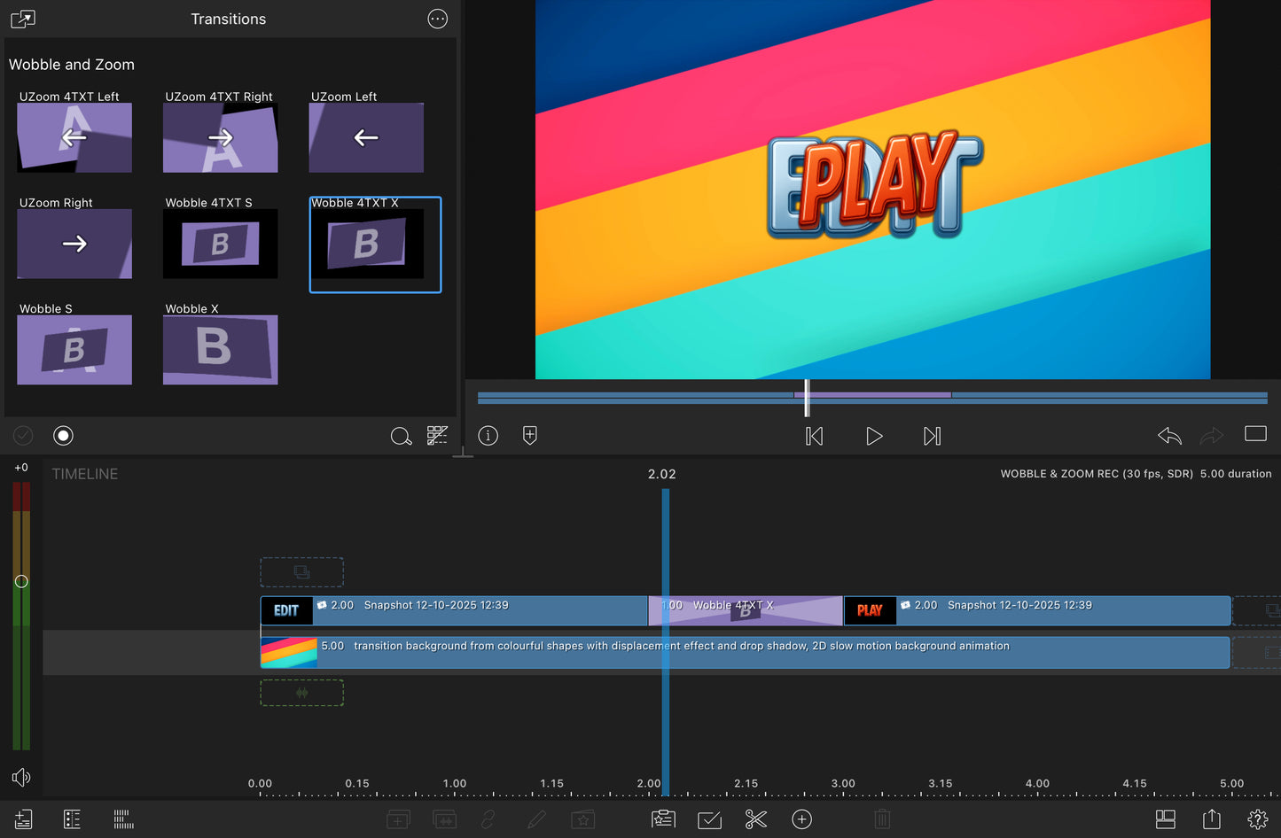Select the Wobble 4TXT X transition
1281x838 pixels.
point(374,244)
